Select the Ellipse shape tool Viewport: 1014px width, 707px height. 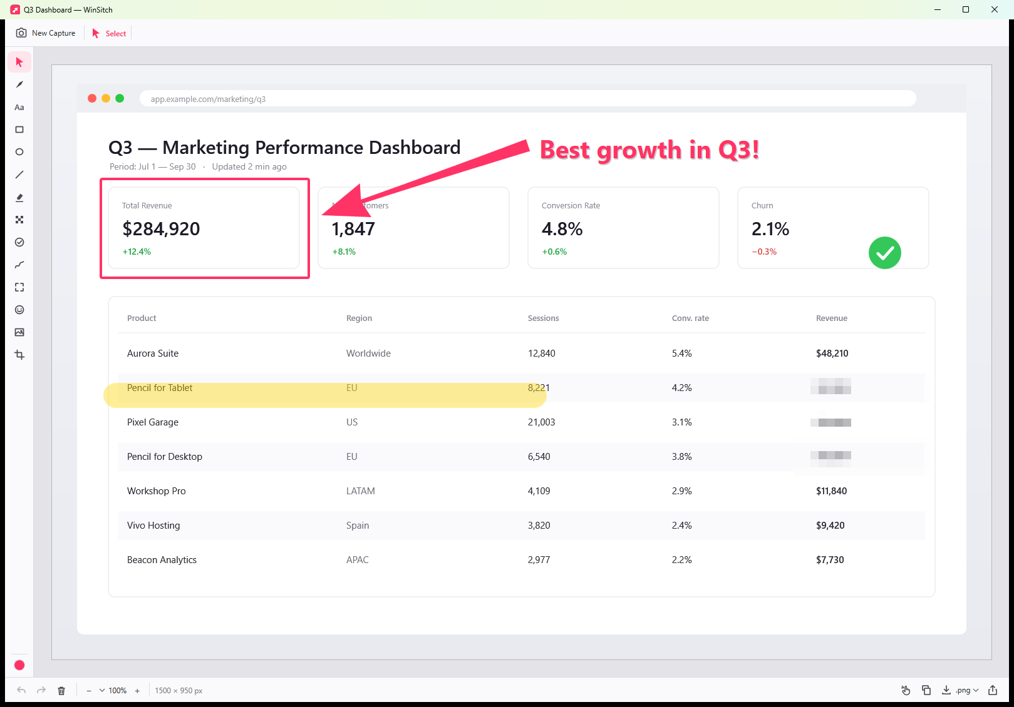click(x=19, y=152)
